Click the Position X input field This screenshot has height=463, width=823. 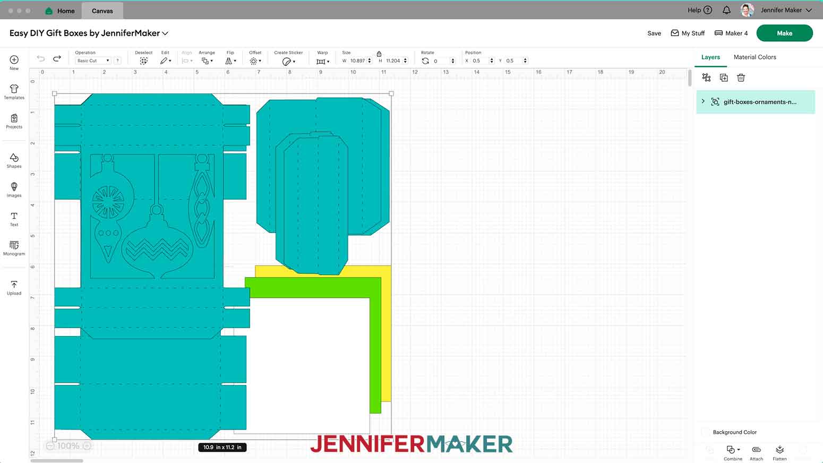(x=480, y=61)
